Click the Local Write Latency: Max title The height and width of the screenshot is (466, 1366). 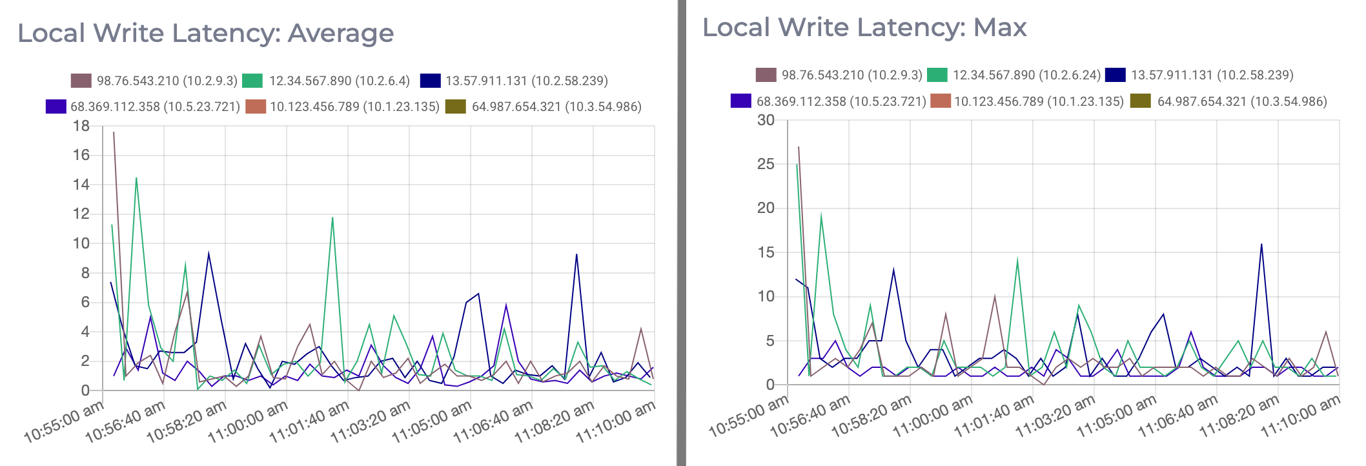pos(864,27)
